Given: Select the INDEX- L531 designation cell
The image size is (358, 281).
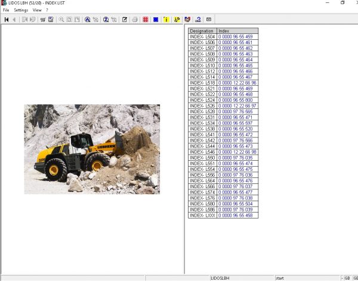Looking at the screenshot, I should tap(202, 117).
